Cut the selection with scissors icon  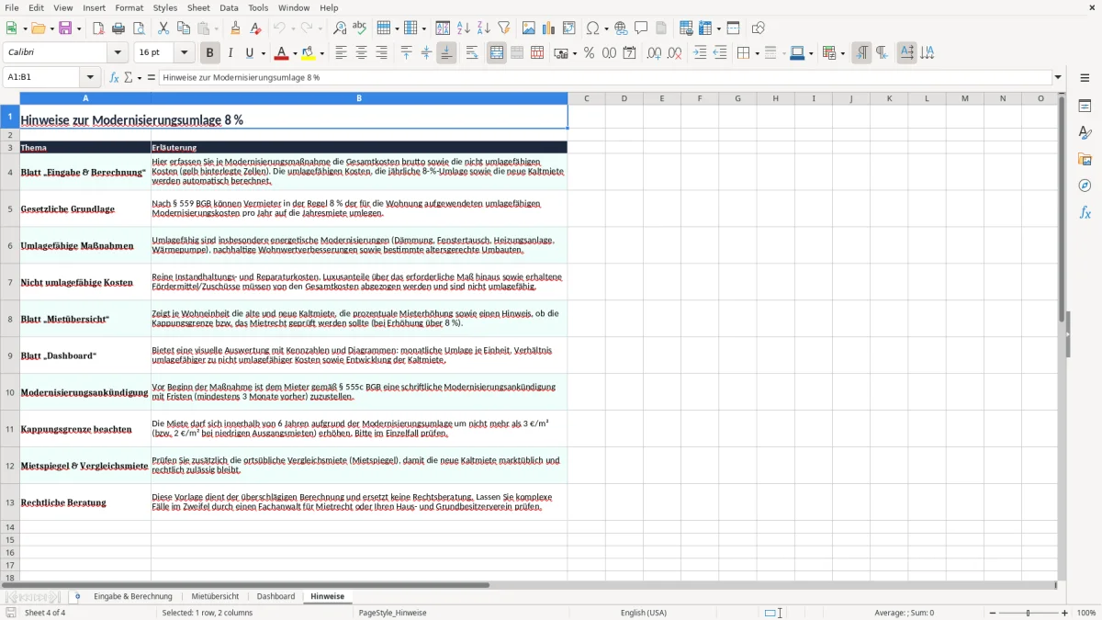[x=163, y=28]
